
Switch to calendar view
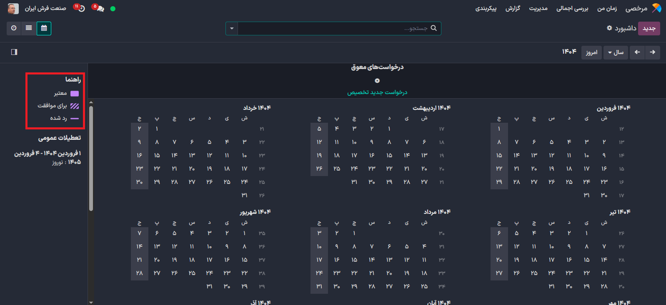pyautogui.click(x=44, y=28)
